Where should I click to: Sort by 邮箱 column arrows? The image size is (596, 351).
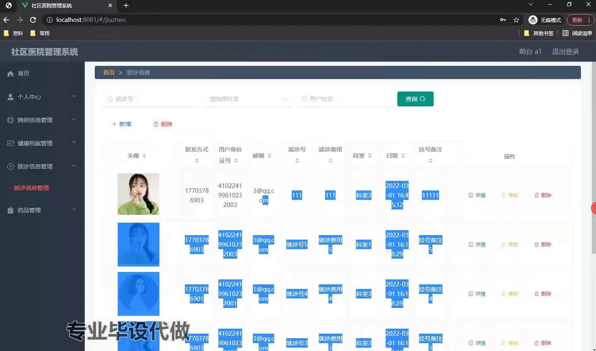point(269,156)
